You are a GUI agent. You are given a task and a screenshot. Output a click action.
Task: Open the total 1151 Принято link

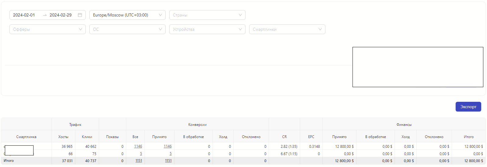[x=168, y=161]
